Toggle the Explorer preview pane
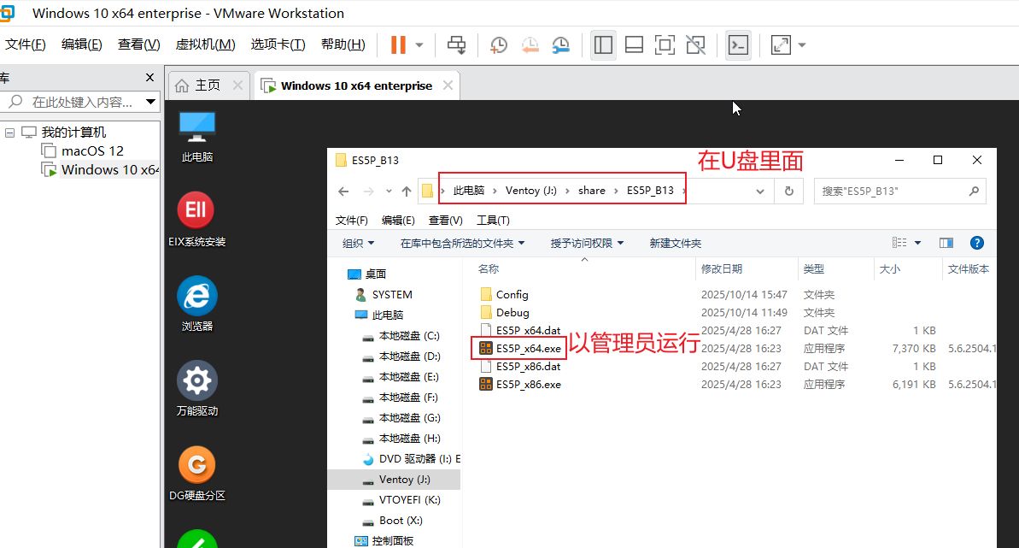 pos(946,243)
